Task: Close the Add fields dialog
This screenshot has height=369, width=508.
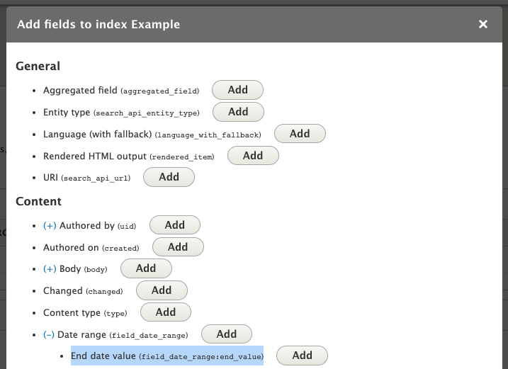Action: pyautogui.click(x=482, y=24)
